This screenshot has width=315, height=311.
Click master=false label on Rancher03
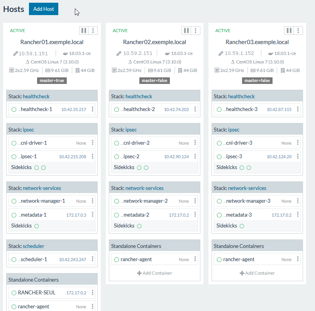[x=257, y=80]
